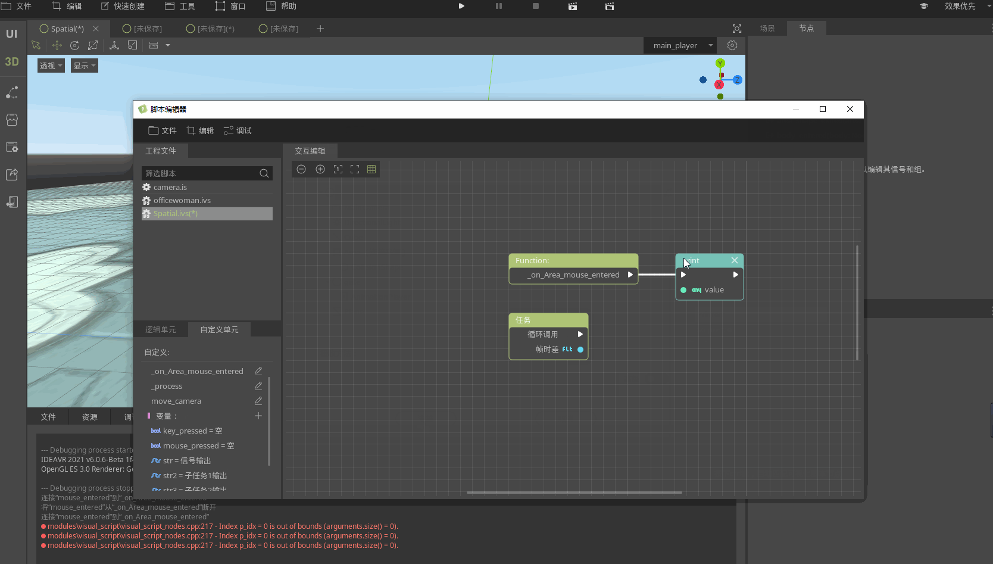Viewport: 993px width, 564px height.
Task: Select camera.is script file
Action: (x=207, y=187)
